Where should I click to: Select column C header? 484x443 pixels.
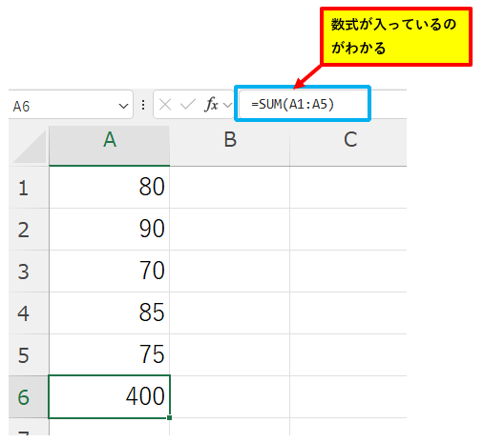(x=348, y=146)
